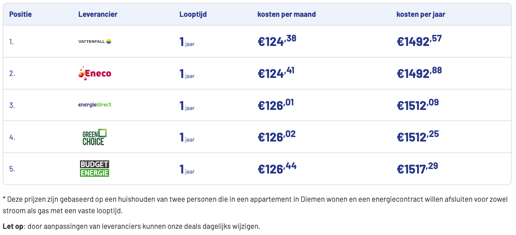Click position number 1. in table
This screenshot has height=235, width=516.
[x=12, y=42]
